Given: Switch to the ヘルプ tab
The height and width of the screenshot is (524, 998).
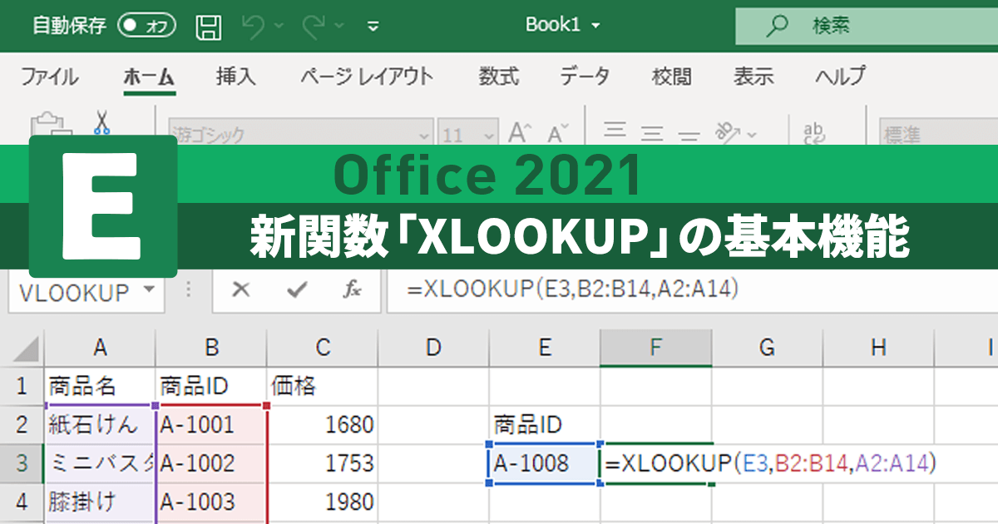Looking at the screenshot, I should pos(841,77).
